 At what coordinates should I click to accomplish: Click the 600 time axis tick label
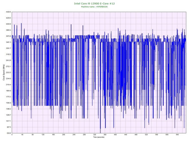tap(167, 135)
